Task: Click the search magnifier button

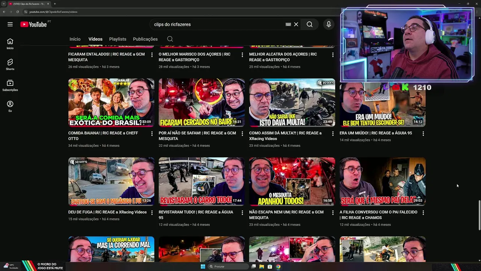Action: tap(310, 24)
